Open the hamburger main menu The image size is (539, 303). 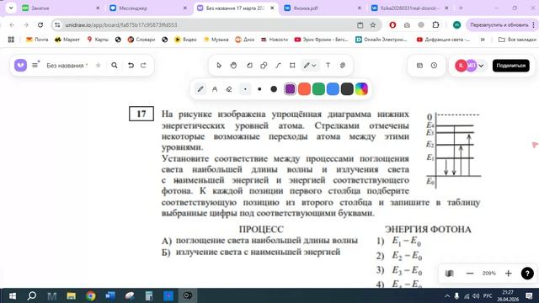[35, 65]
